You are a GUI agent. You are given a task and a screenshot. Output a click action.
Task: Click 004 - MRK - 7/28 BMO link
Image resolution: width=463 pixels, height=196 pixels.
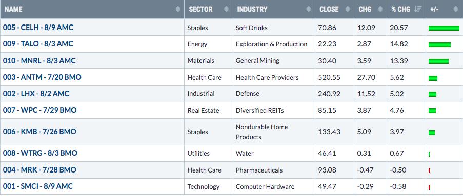39,170
